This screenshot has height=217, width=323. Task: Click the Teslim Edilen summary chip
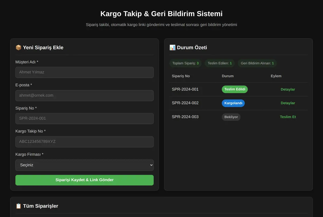click(x=220, y=63)
